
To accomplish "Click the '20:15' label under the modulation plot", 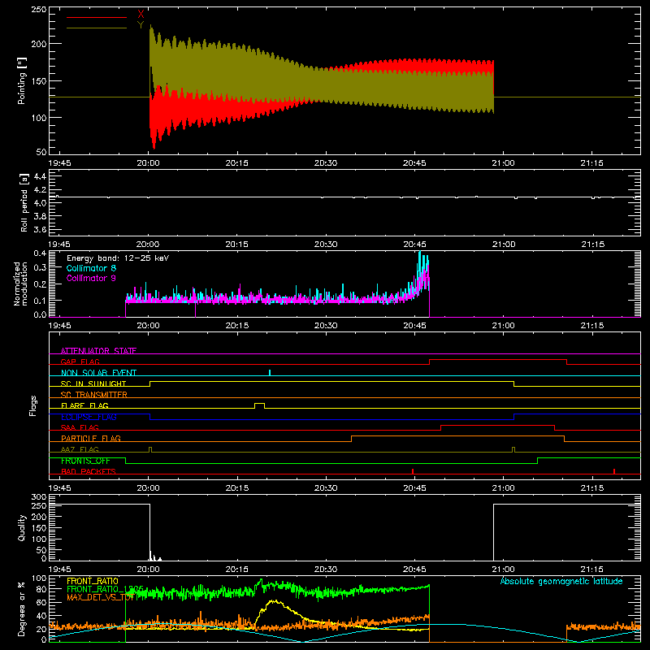I will point(237,326).
